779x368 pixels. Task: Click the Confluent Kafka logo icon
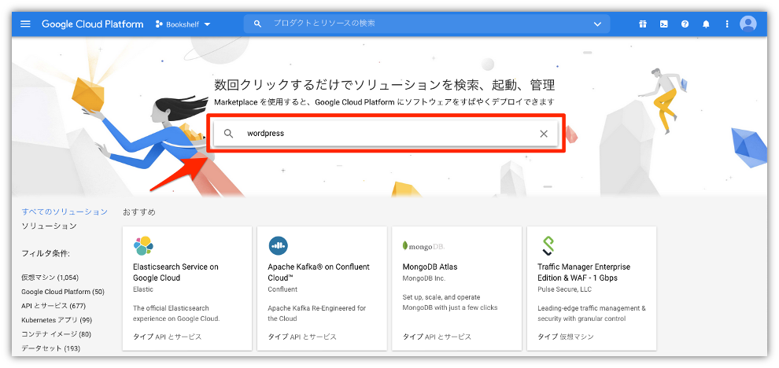pyautogui.click(x=279, y=246)
